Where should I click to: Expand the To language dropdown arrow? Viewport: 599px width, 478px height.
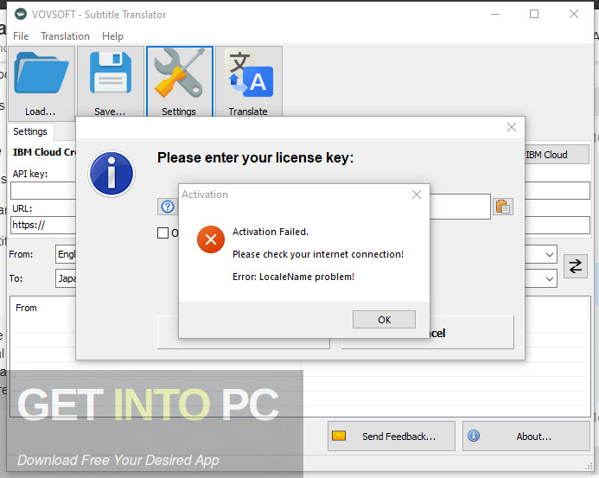tap(550, 278)
